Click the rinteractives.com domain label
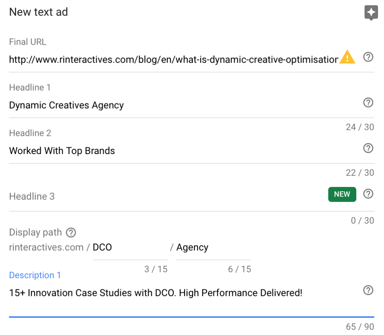 tap(45, 247)
